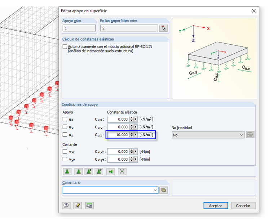
Task: Adjust the Cu,z spinner arrows
Action: 132,135
